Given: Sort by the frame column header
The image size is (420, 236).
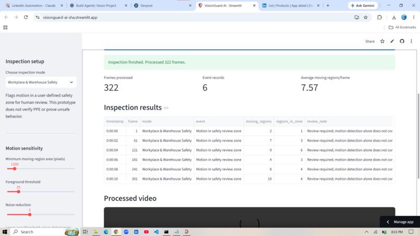Looking at the screenshot, I should [x=133, y=121].
